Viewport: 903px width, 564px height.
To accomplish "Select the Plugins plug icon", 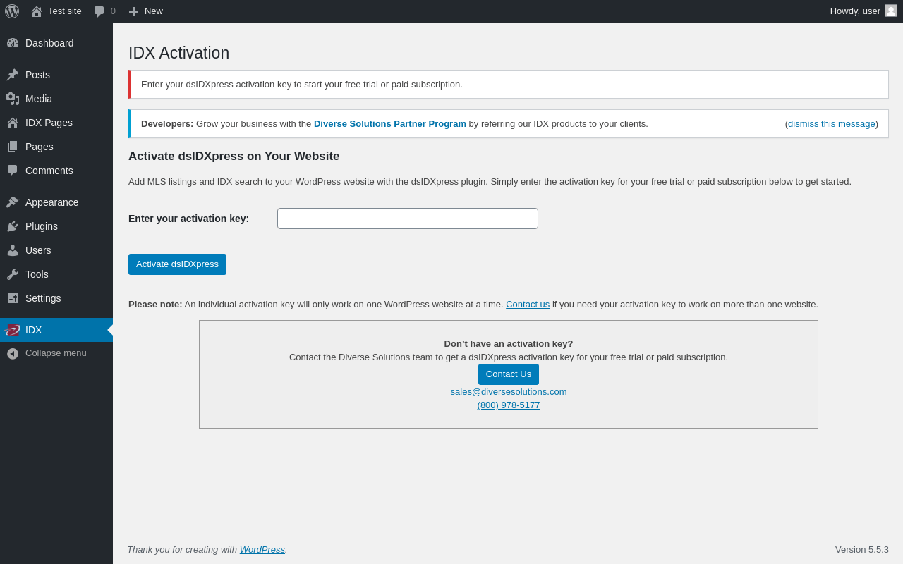I will click(13, 226).
